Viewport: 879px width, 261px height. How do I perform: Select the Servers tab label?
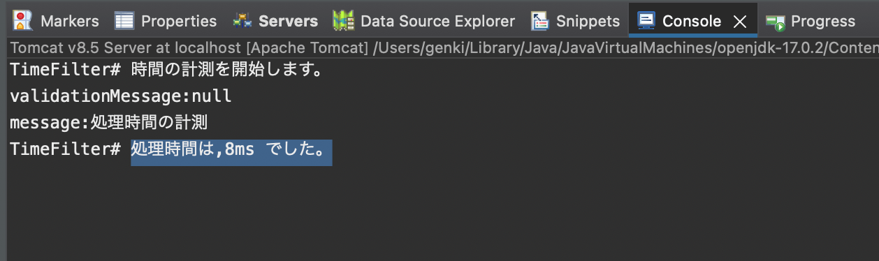click(288, 21)
